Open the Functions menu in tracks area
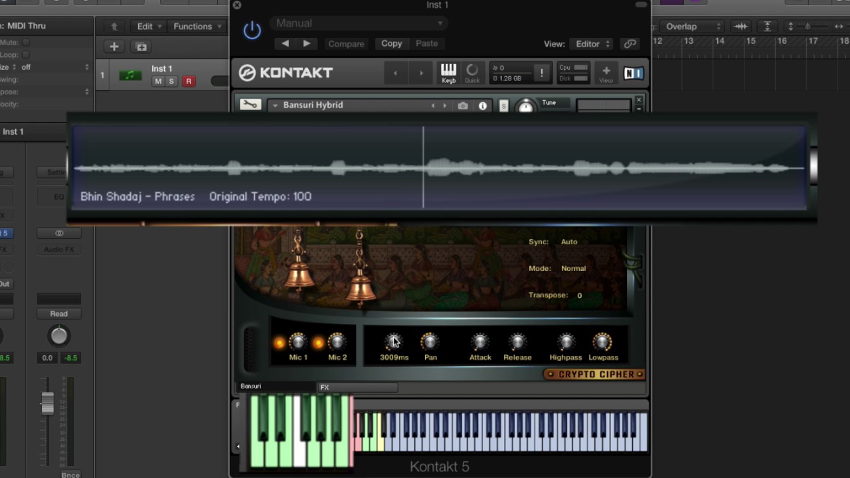Screen dimensions: 850x478 tap(197, 27)
